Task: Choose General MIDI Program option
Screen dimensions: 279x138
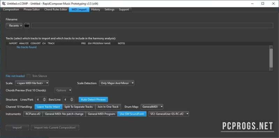Action: coord(101,114)
